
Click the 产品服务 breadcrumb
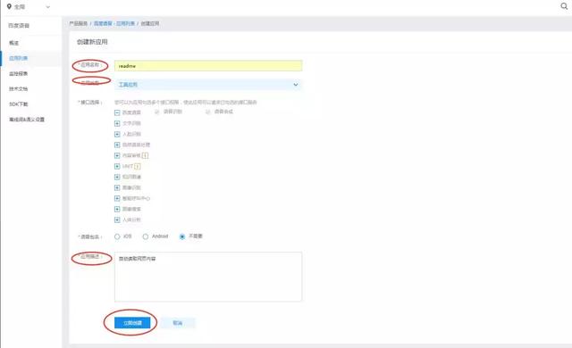click(x=79, y=23)
